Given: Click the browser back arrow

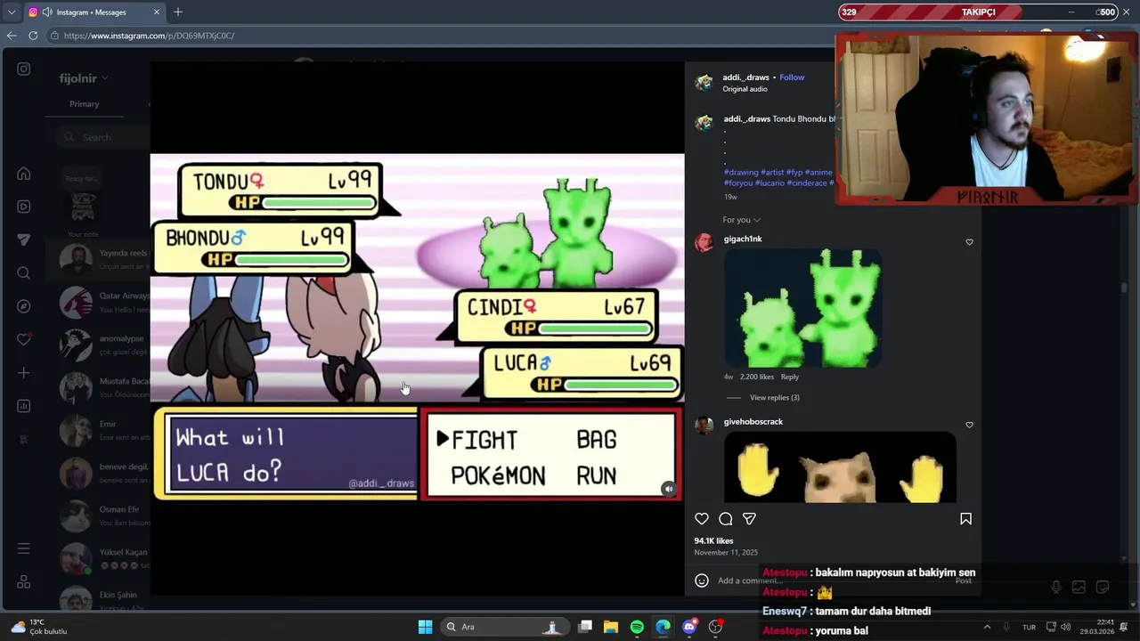Looking at the screenshot, I should pos(12,36).
